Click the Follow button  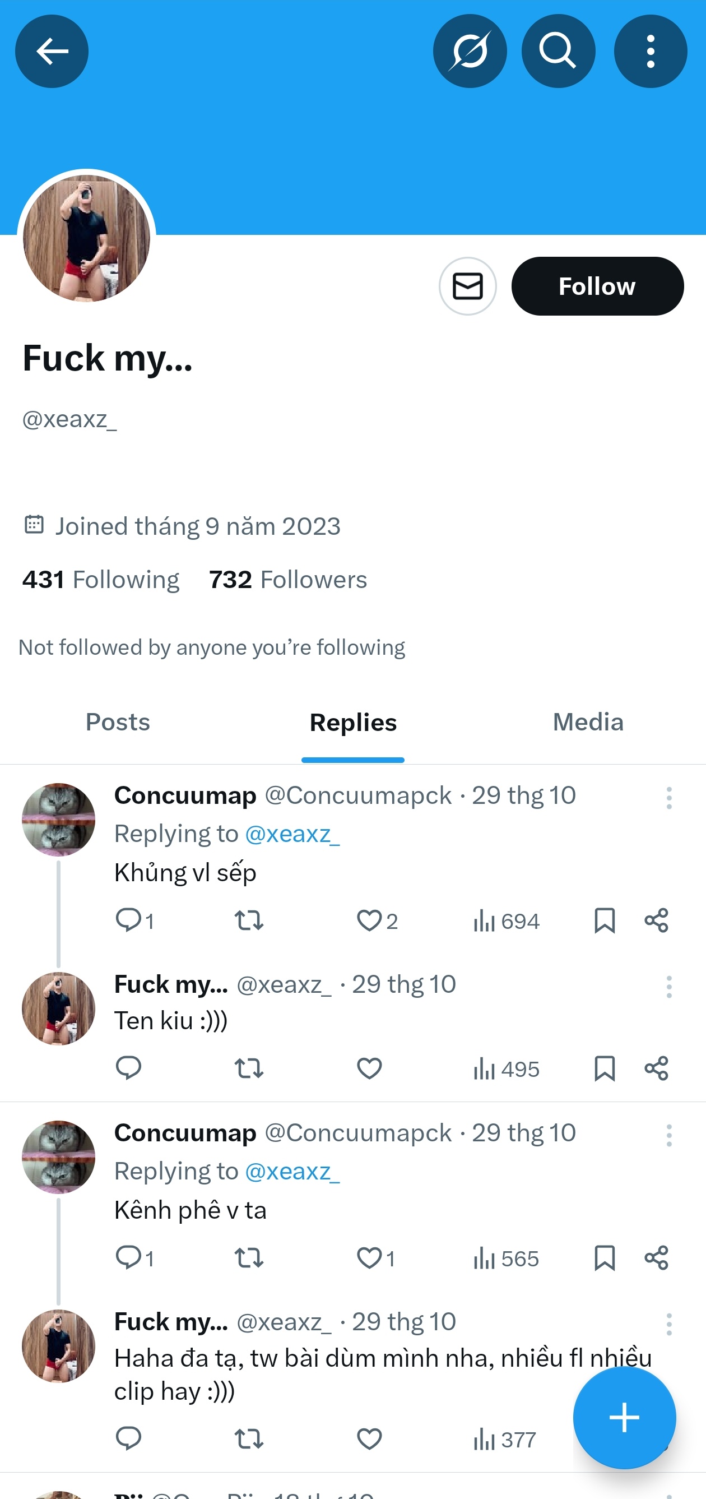click(x=597, y=286)
